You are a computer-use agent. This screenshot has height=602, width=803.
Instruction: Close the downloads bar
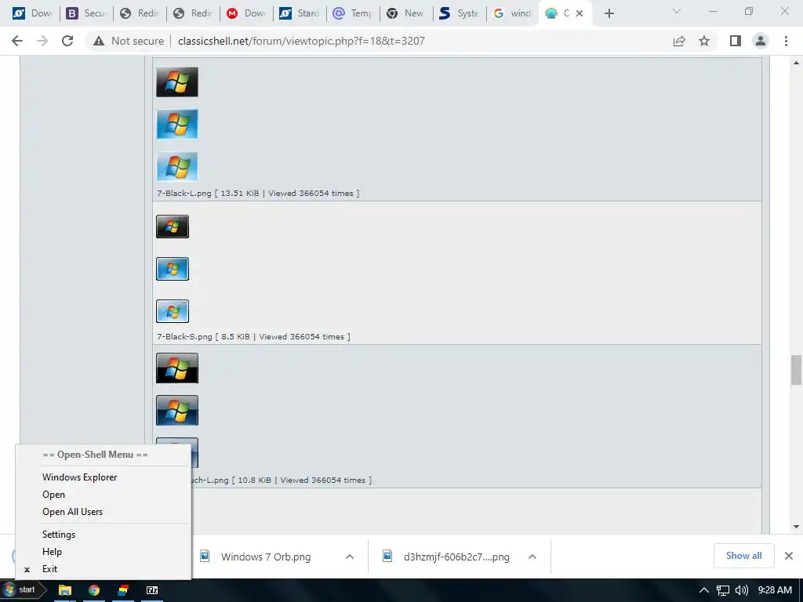[789, 556]
